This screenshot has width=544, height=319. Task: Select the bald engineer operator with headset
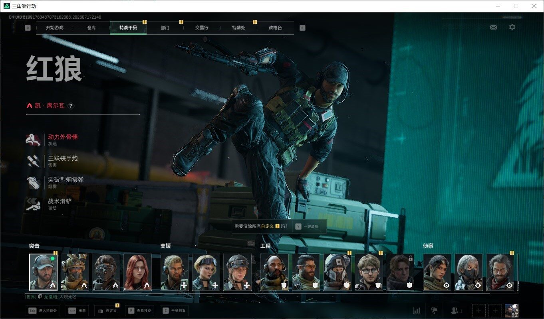(274, 272)
